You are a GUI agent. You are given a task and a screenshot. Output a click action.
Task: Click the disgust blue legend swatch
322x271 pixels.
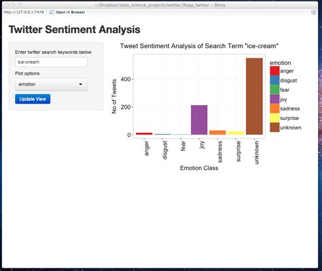274,81
